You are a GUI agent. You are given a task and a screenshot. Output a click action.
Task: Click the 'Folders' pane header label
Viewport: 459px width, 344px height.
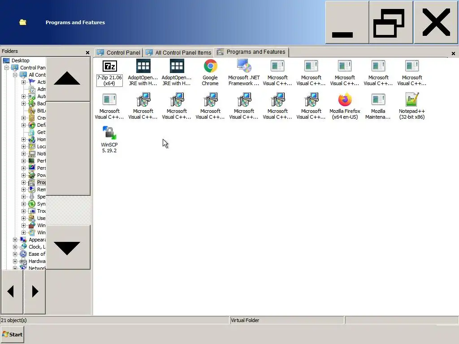(10, 51)
